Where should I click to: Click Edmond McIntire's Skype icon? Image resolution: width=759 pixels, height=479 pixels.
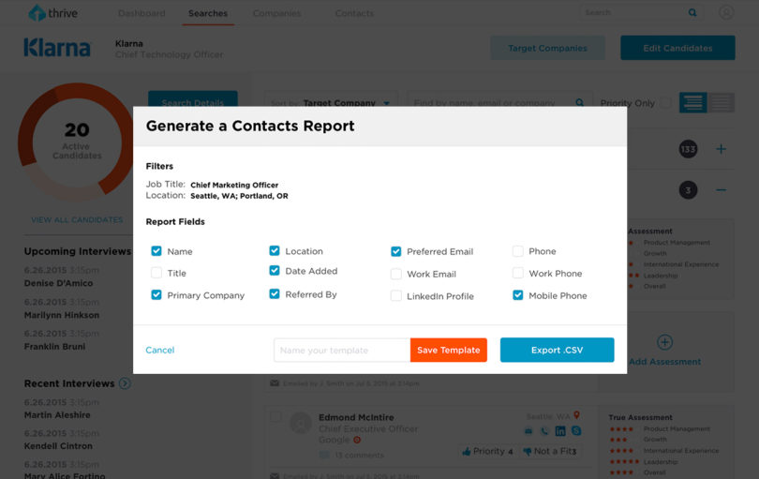pos(576,430)
